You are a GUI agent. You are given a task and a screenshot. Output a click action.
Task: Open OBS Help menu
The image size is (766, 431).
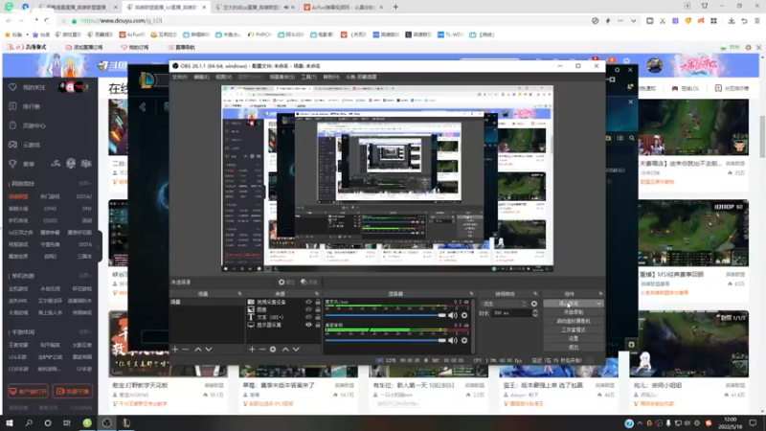tap(330, 77)
